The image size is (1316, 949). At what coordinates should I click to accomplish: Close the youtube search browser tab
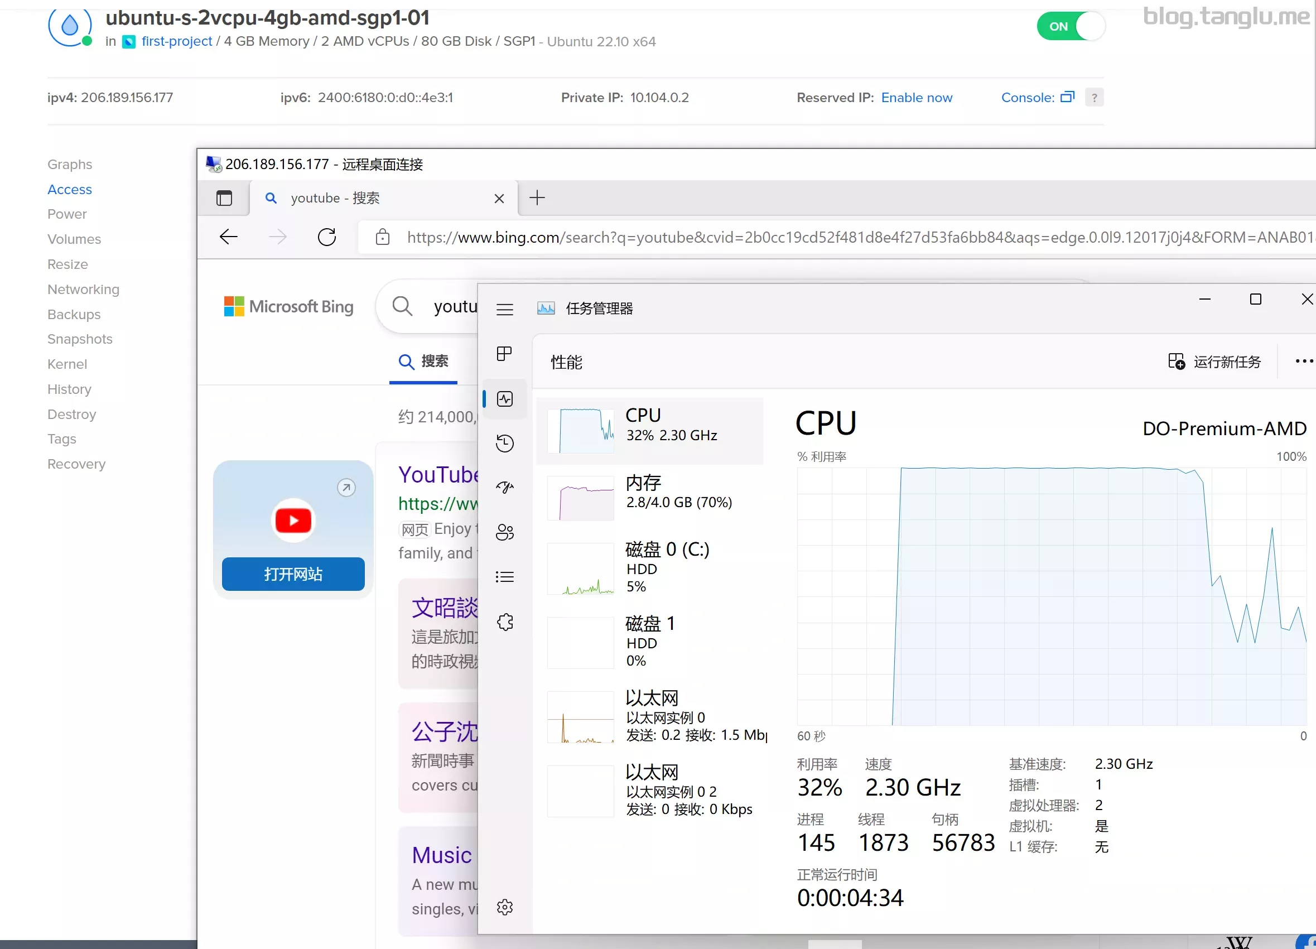[498, 199]
